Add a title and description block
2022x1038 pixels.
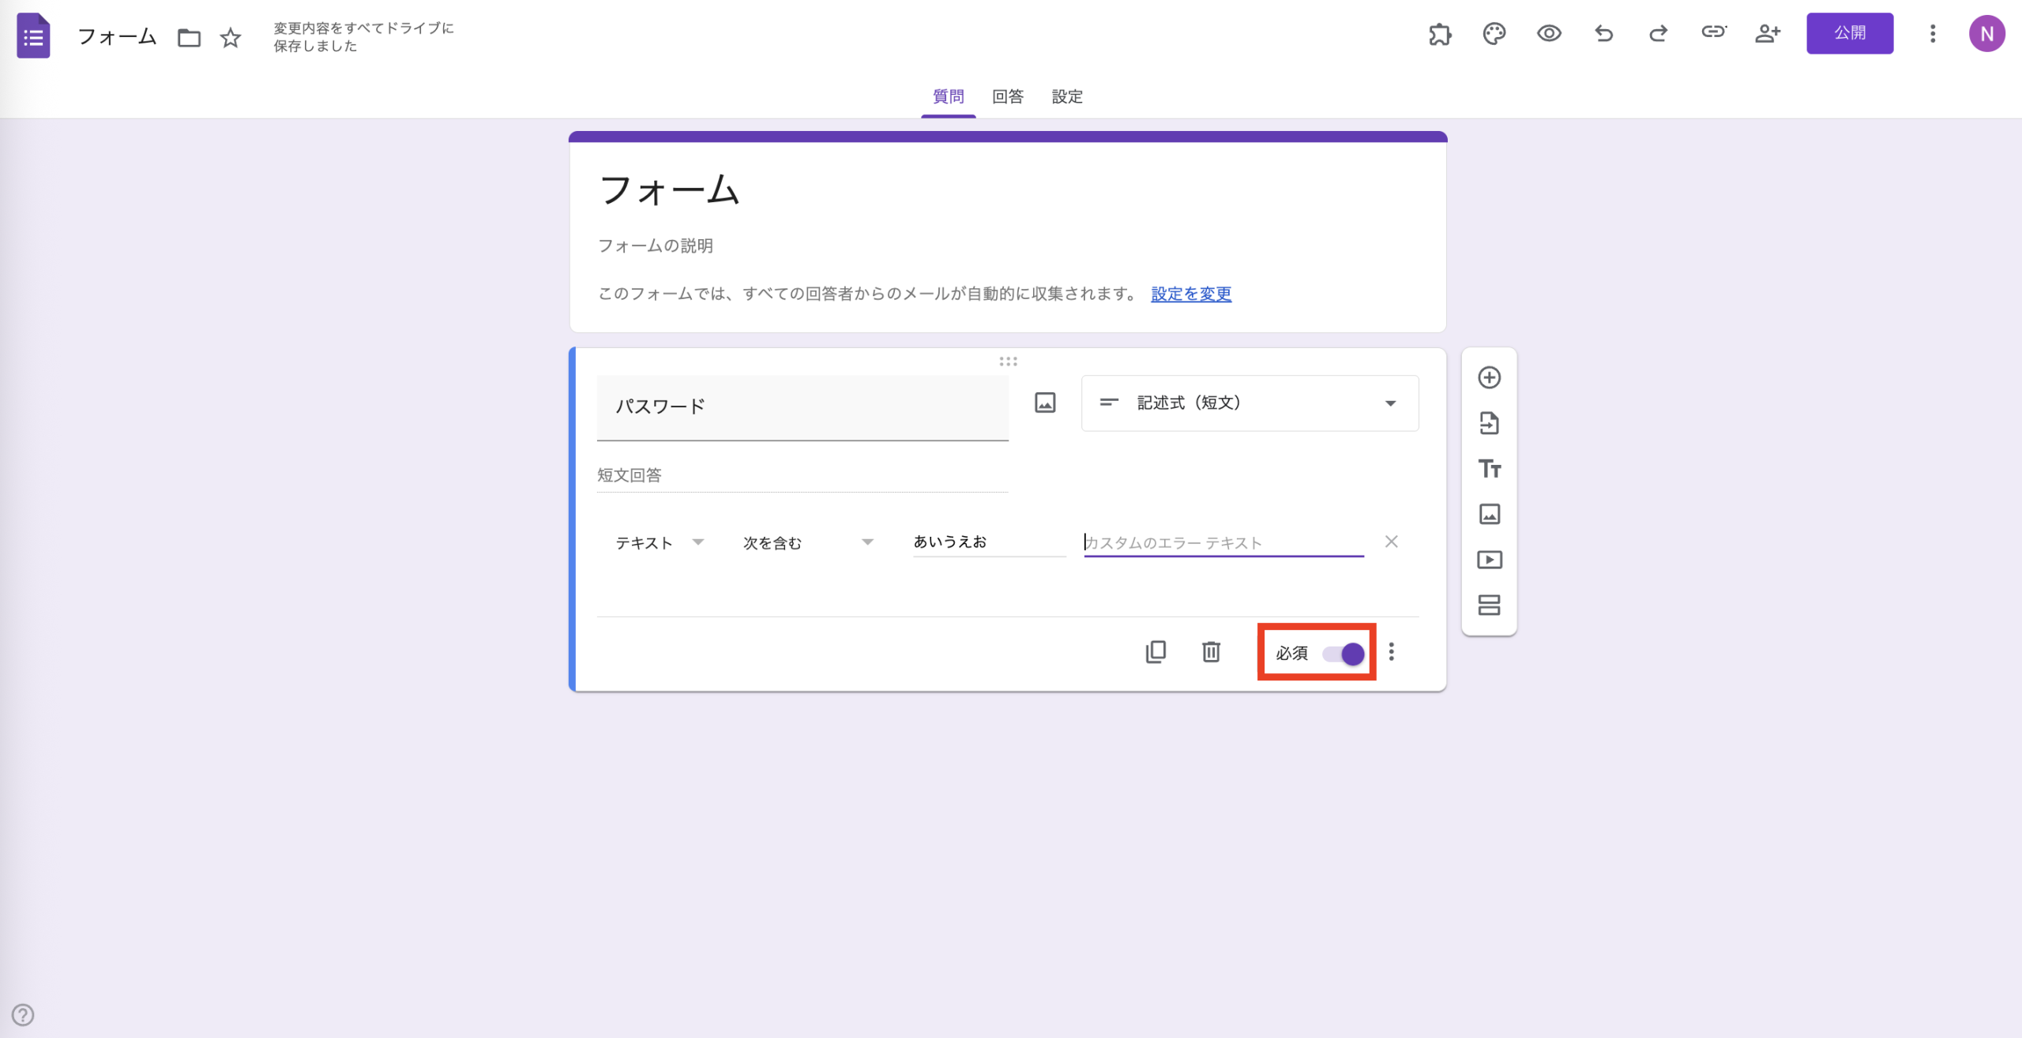tap(1490, 469)
